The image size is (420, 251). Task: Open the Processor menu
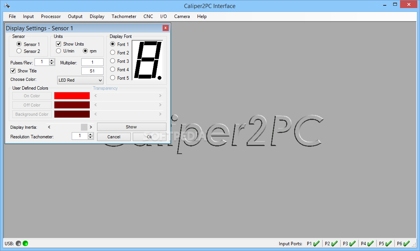[x=51, y=16]
